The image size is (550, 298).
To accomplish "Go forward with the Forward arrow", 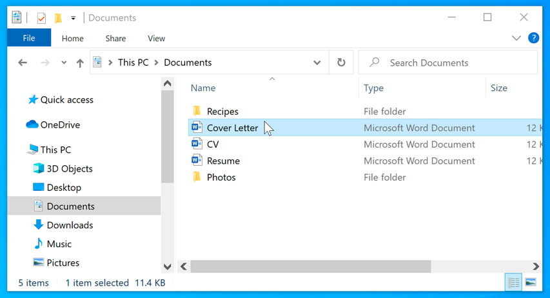I will [45, 63].
